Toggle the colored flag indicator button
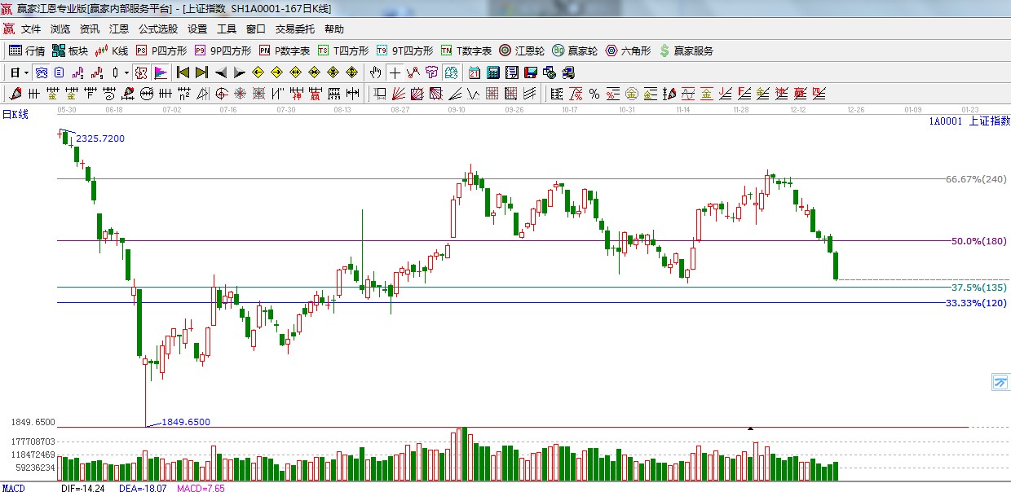The image size is (1011, 492). (x=161, y=72)
